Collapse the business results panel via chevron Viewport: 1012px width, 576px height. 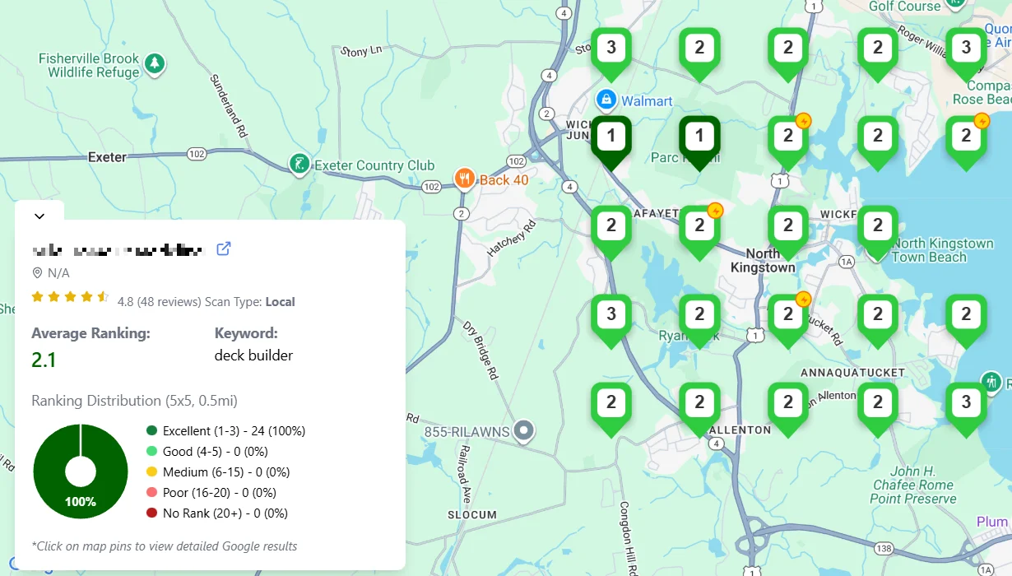pyautogui.click(x=39, y=216)
